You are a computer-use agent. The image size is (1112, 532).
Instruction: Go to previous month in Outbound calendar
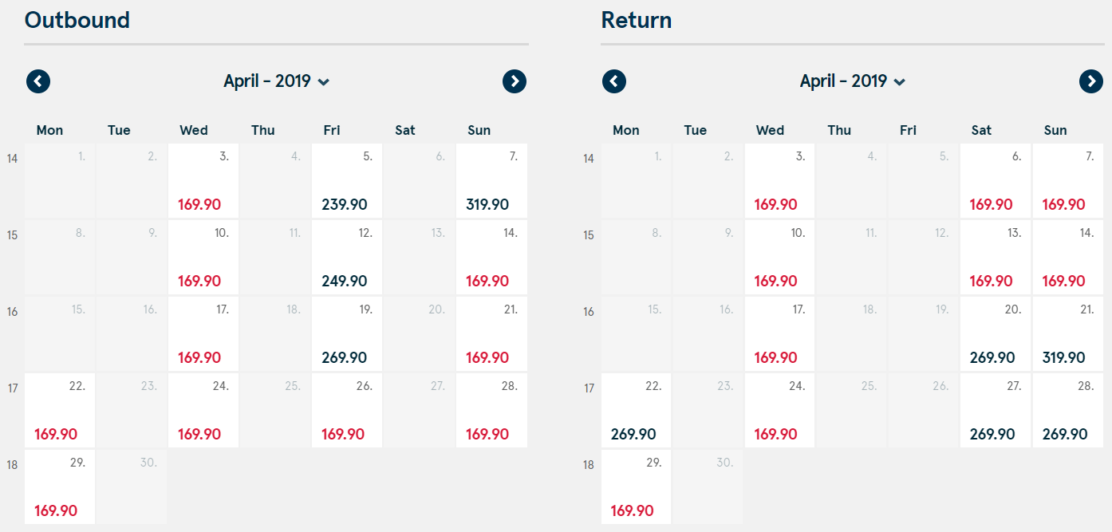38,81
